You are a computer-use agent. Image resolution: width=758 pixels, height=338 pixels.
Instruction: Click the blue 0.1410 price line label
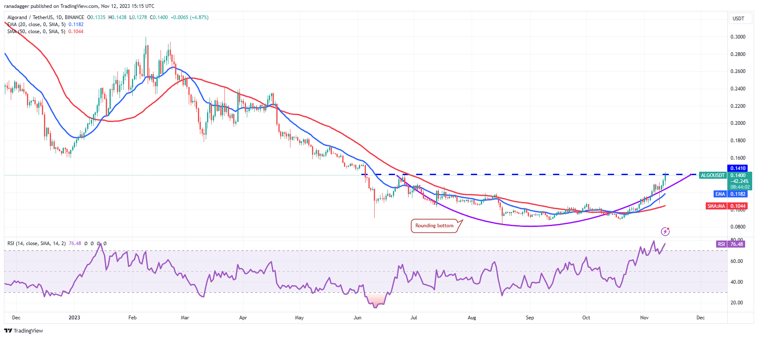pyautogui.click(x=738, y=168)
